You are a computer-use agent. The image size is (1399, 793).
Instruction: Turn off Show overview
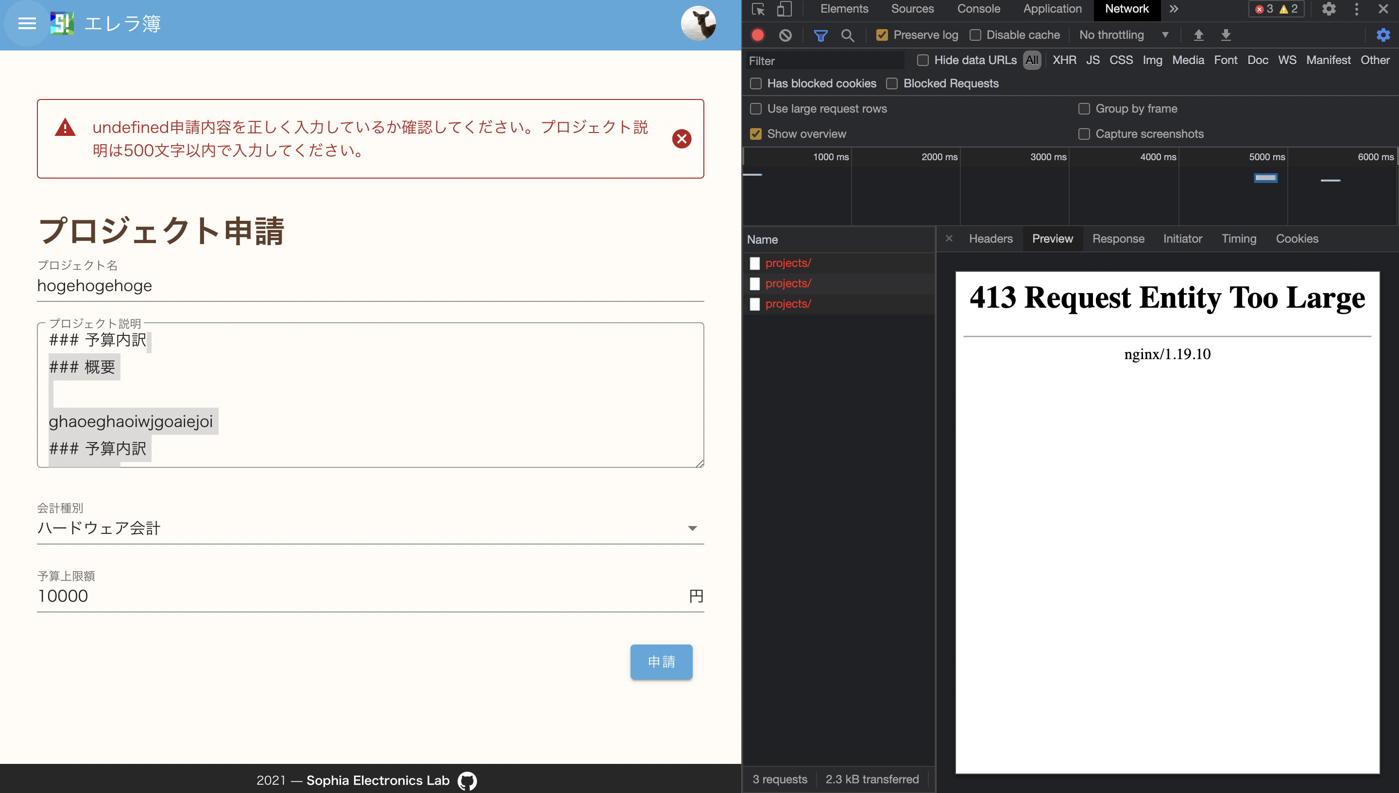tap(755, 133)
